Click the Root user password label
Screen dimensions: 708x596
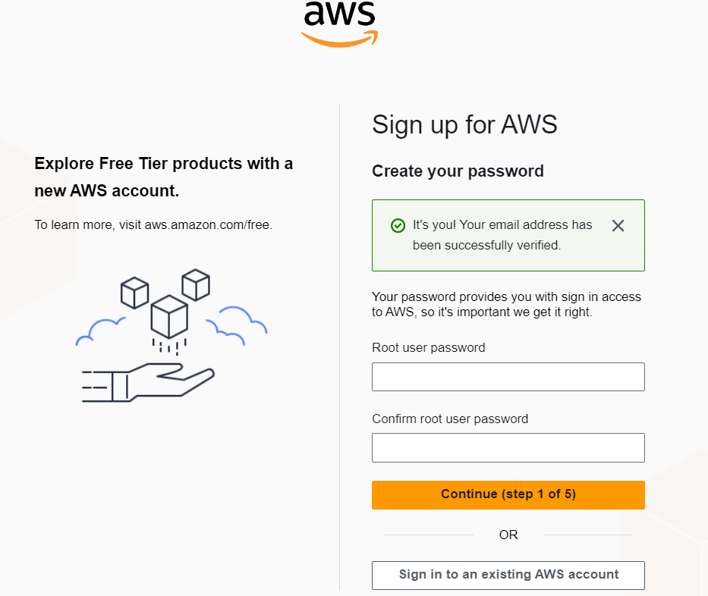[x=427, y=347]
